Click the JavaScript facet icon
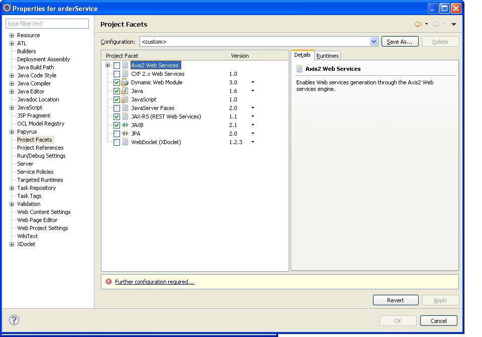The height and width of the screenshot is (337, 482). pos(125,99)
